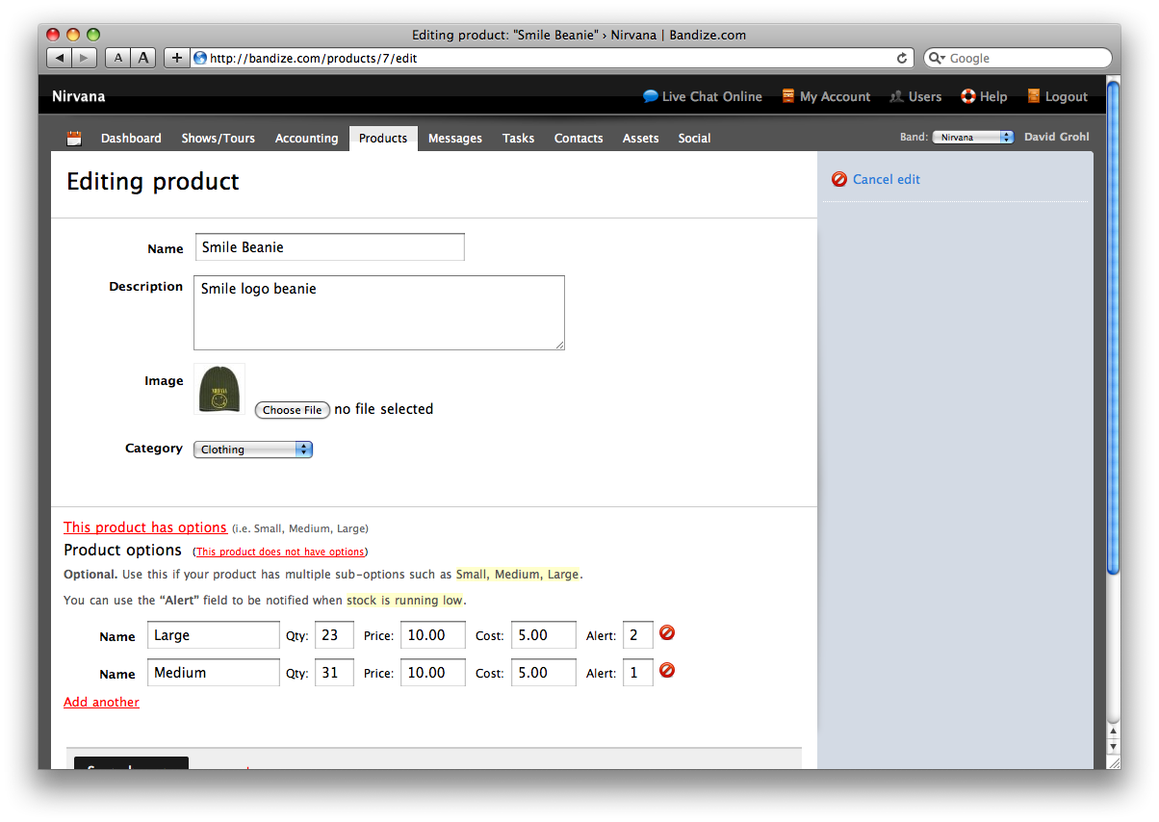Click the Help lifebuoy icon
Screen dimensions: 1159x822
point(968,96)
